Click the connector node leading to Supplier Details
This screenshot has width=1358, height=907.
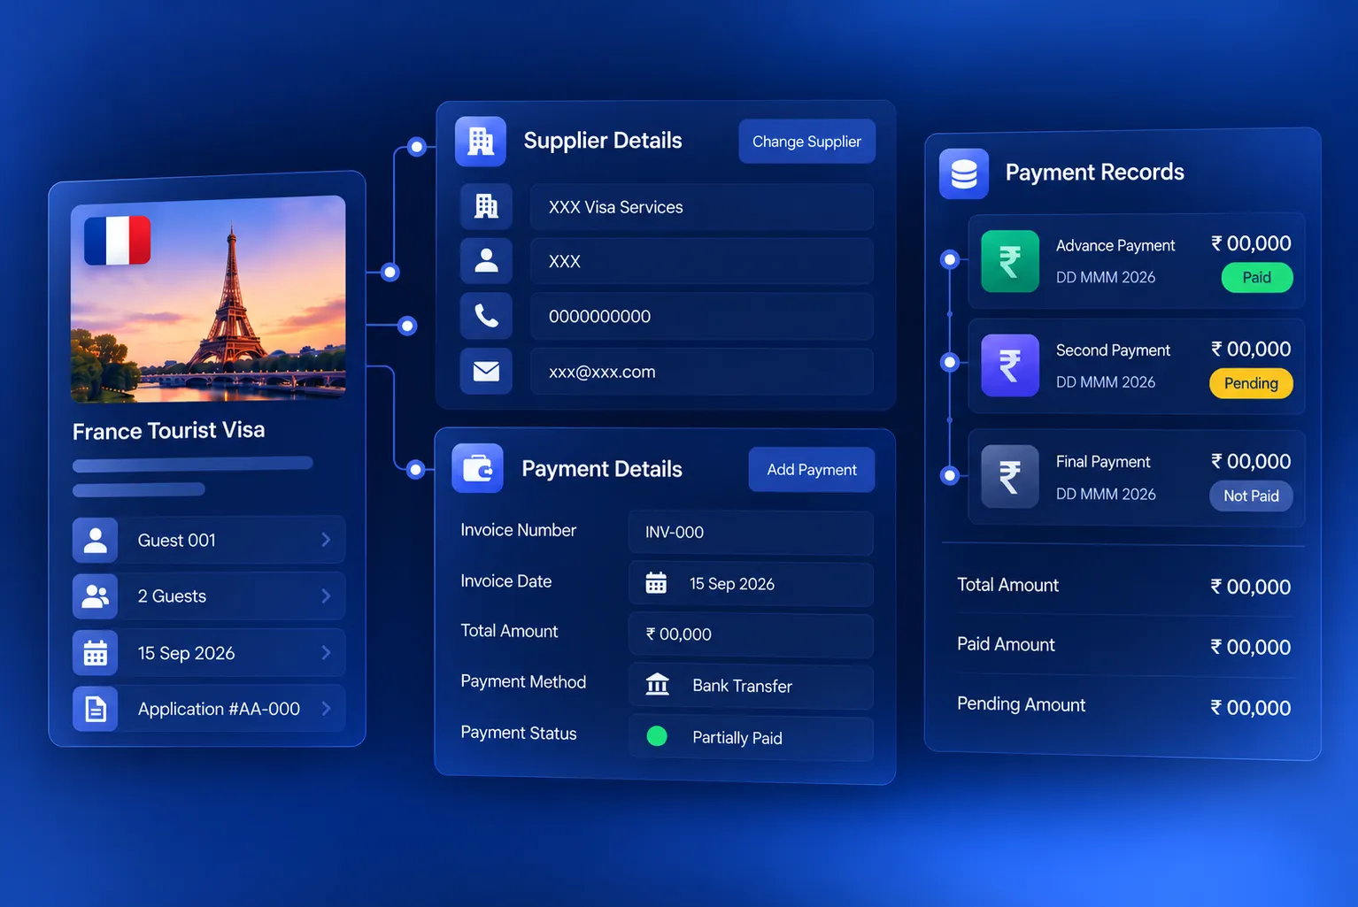[417, 147]
